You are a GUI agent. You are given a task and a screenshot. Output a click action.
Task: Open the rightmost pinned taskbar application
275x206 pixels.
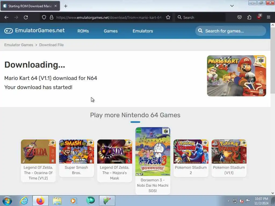107,201
